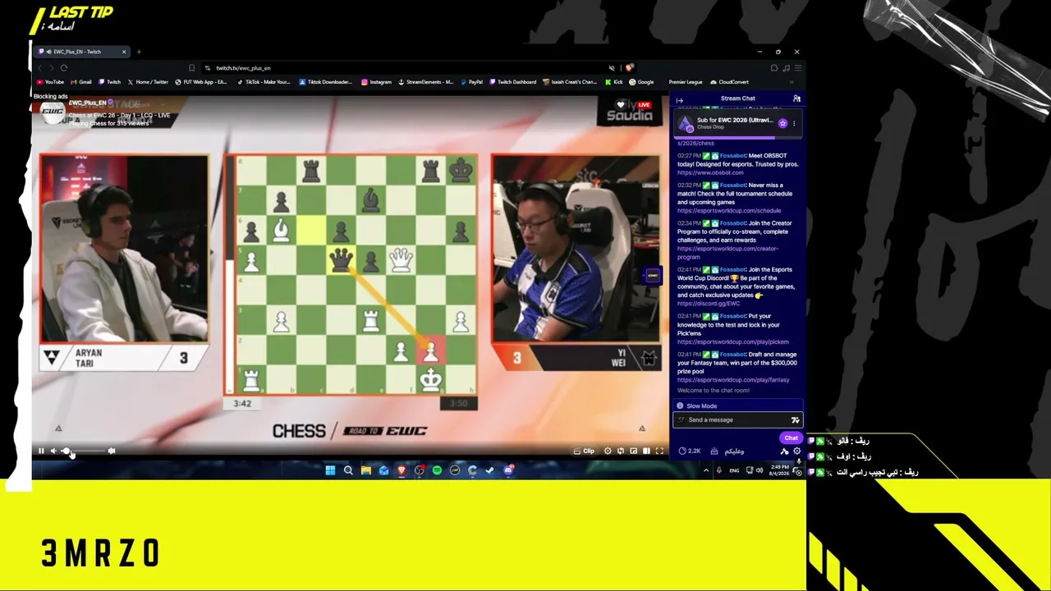Open the Instagram bookmark
This screenshot has height=591, width=1051.
tap(376, 82)
